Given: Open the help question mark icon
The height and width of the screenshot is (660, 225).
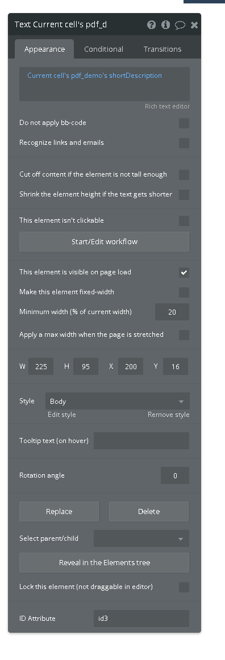Looking at the screenshot, I should (151, 25).
